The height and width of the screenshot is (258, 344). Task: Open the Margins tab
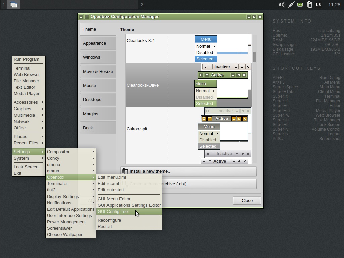(x=98, y=114)
